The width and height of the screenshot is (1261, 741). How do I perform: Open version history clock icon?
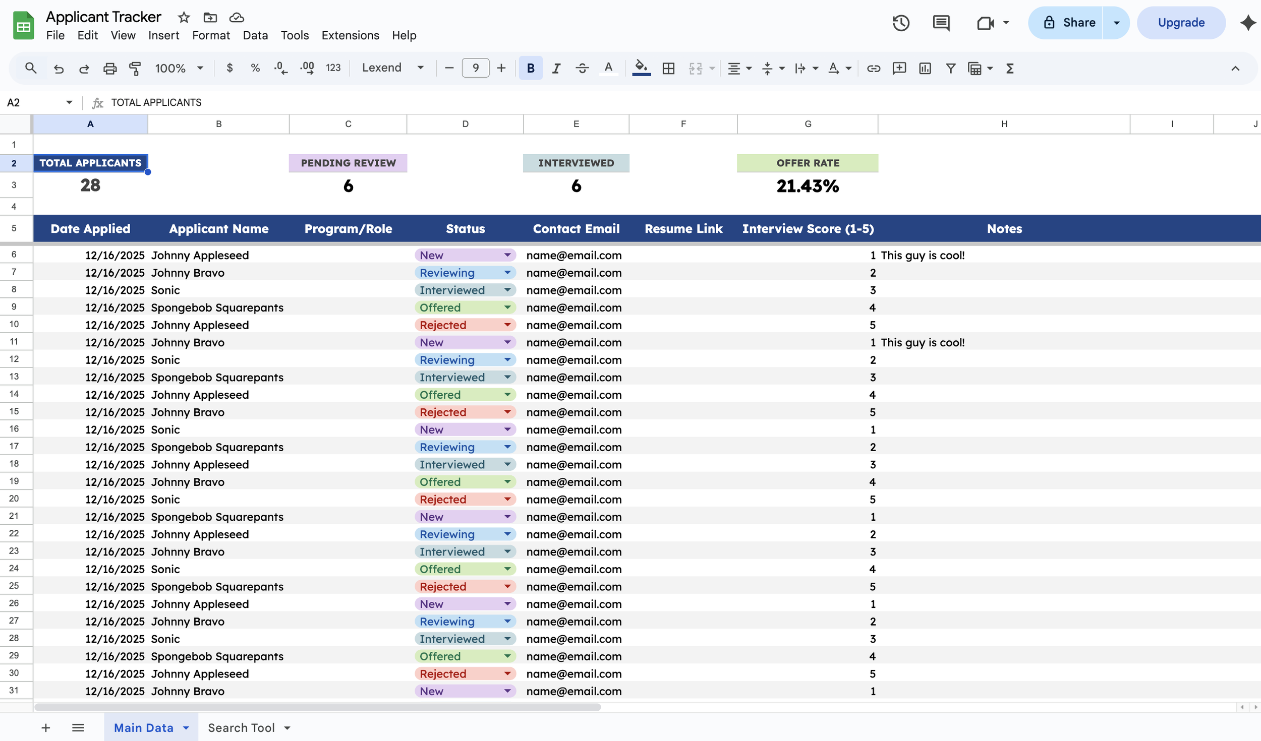[900, 23]
